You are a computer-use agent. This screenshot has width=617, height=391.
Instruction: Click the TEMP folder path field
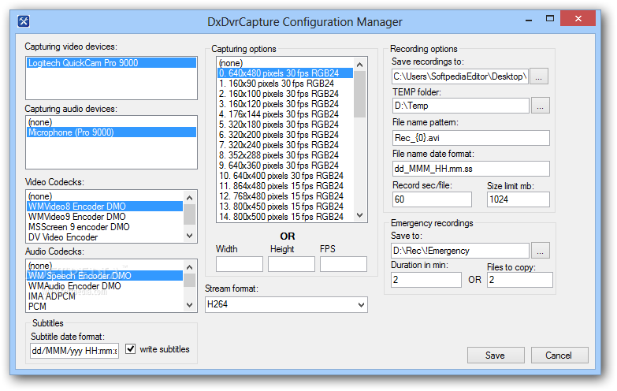[461, 106]
